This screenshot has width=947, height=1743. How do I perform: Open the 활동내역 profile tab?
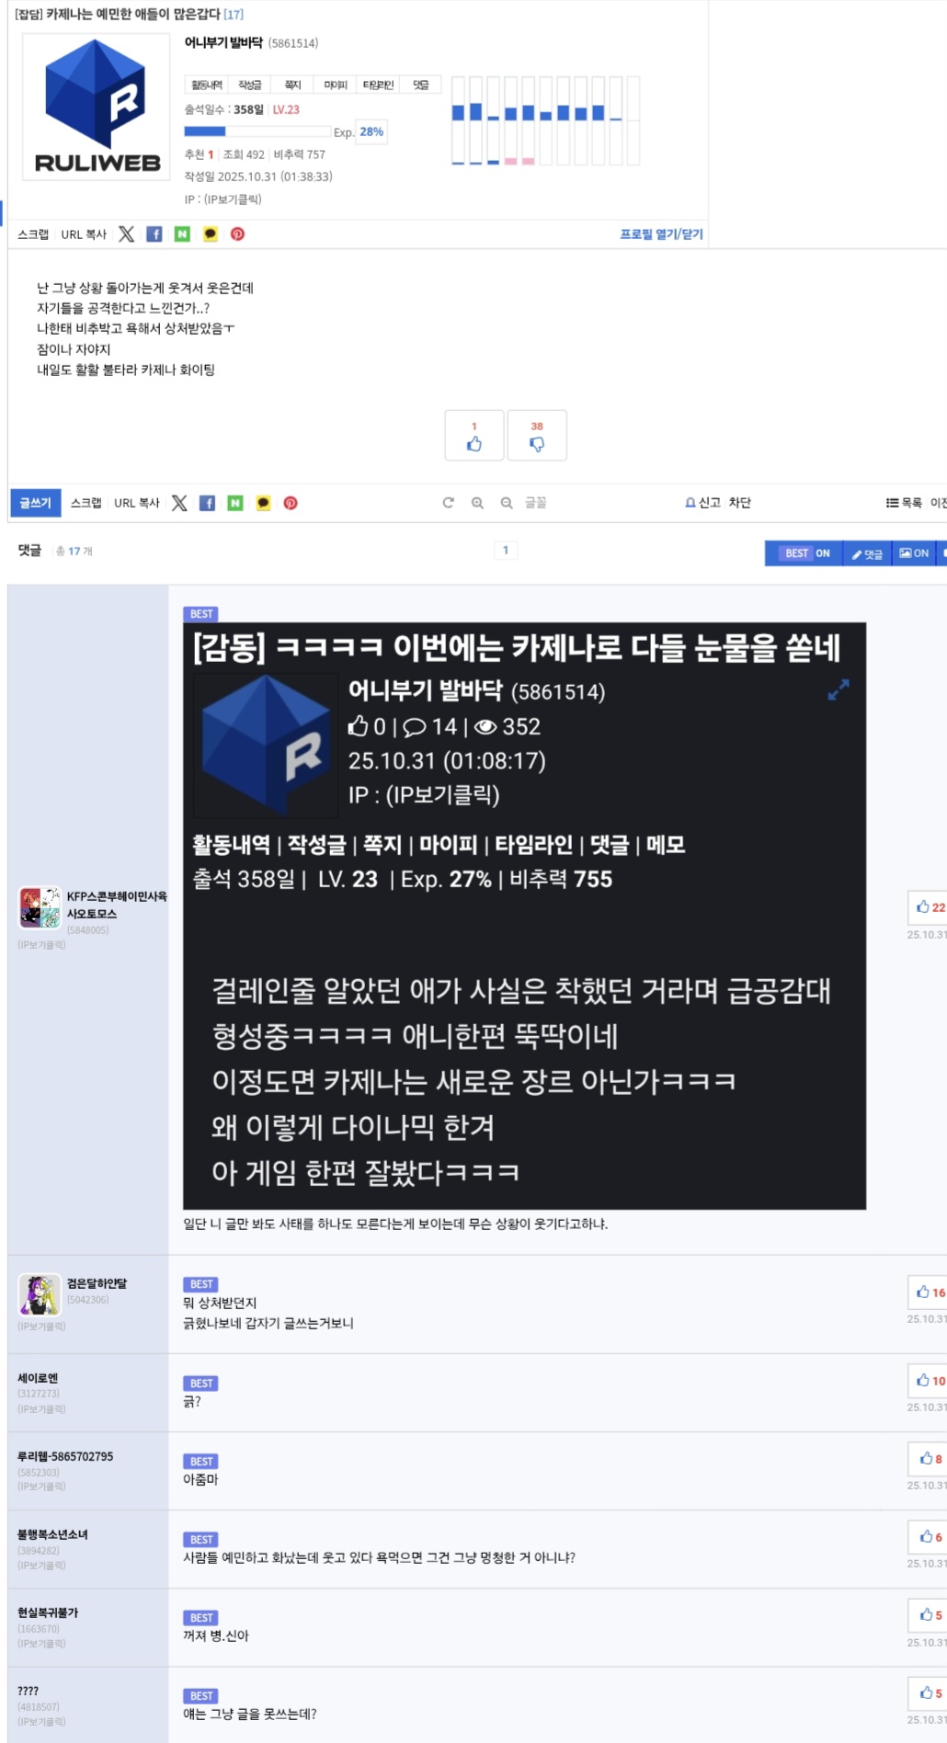206,85
